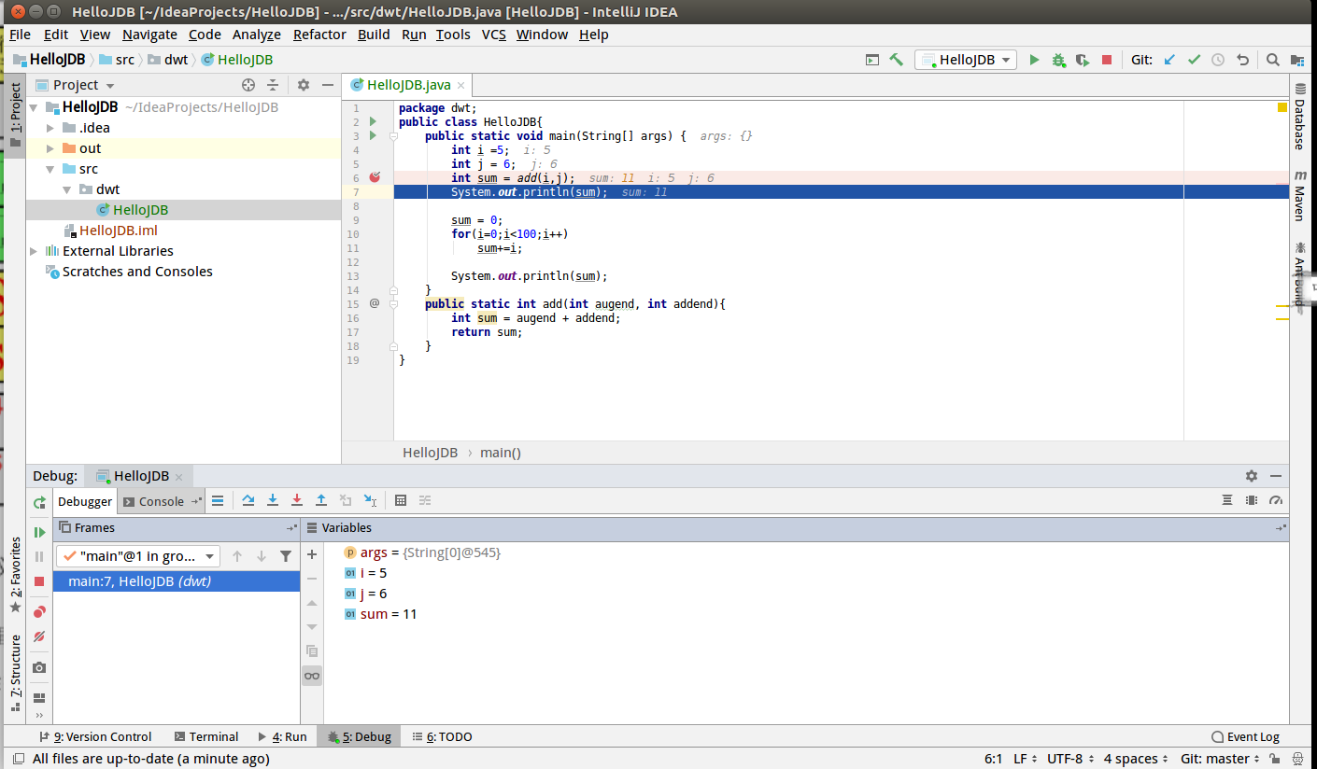Get thread dump with camera icon
Image resolution: width=1317 pixels, height=769 pixels.
click(x=39, y=667)
